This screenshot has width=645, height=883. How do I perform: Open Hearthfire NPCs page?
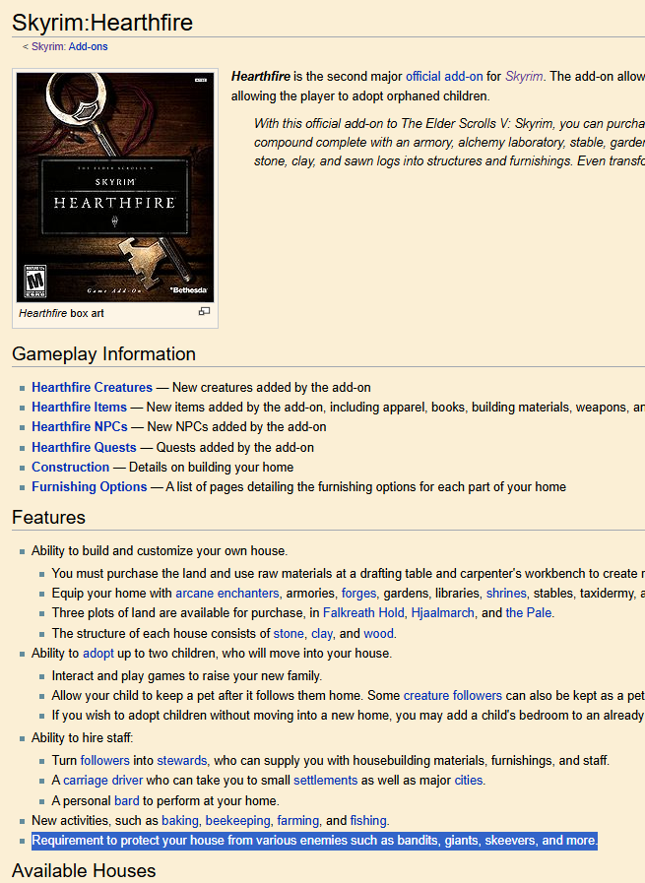(x=80, y=427)
